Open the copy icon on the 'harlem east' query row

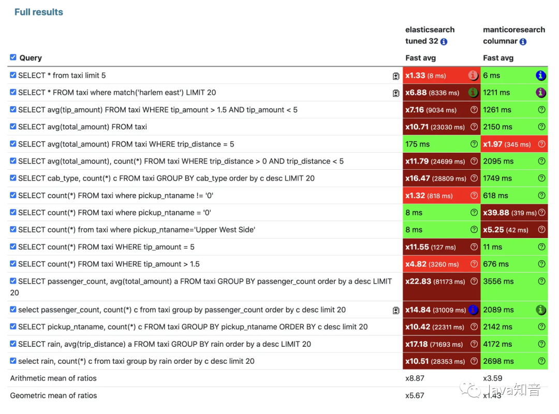point(396,93)
